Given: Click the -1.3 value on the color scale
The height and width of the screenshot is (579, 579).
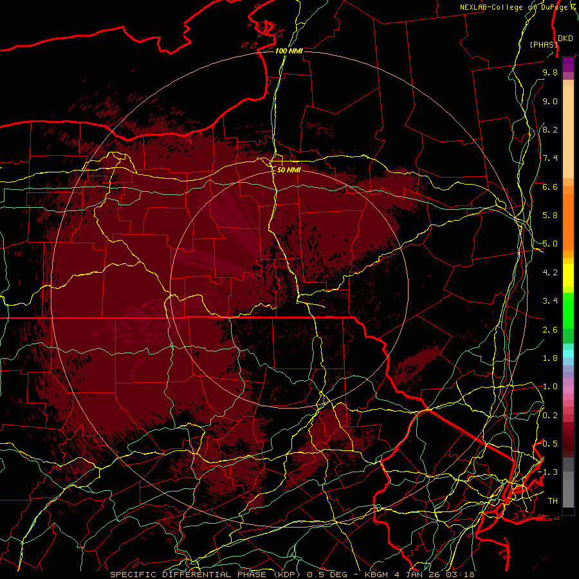Looking at the screenshot, I should pos(548,472).
